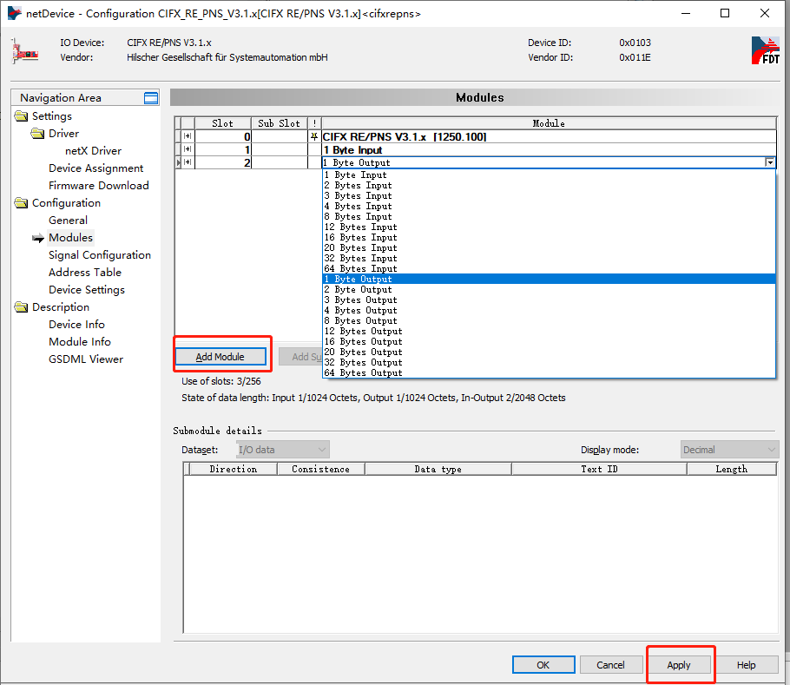
Task: Click the Hilscher device icon near IO Device info
Action: [24, 50]
